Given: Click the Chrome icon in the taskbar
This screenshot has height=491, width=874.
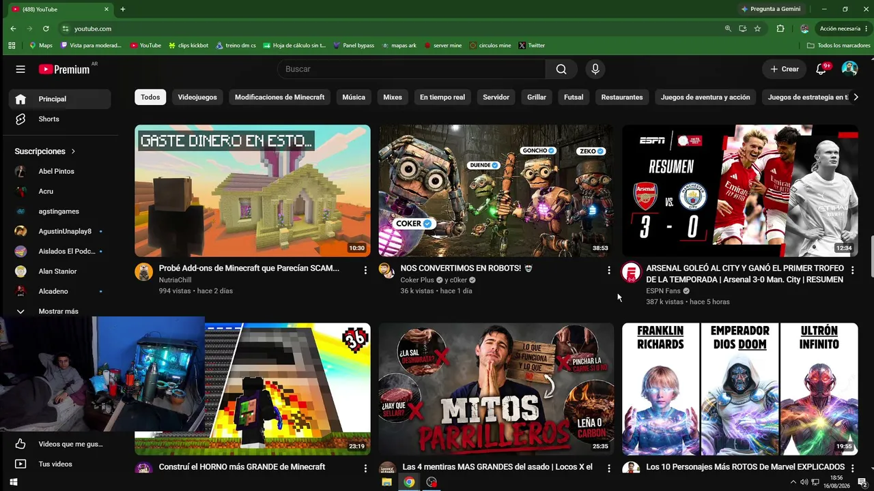Looking at the screenshot, I should coord(409,482).
